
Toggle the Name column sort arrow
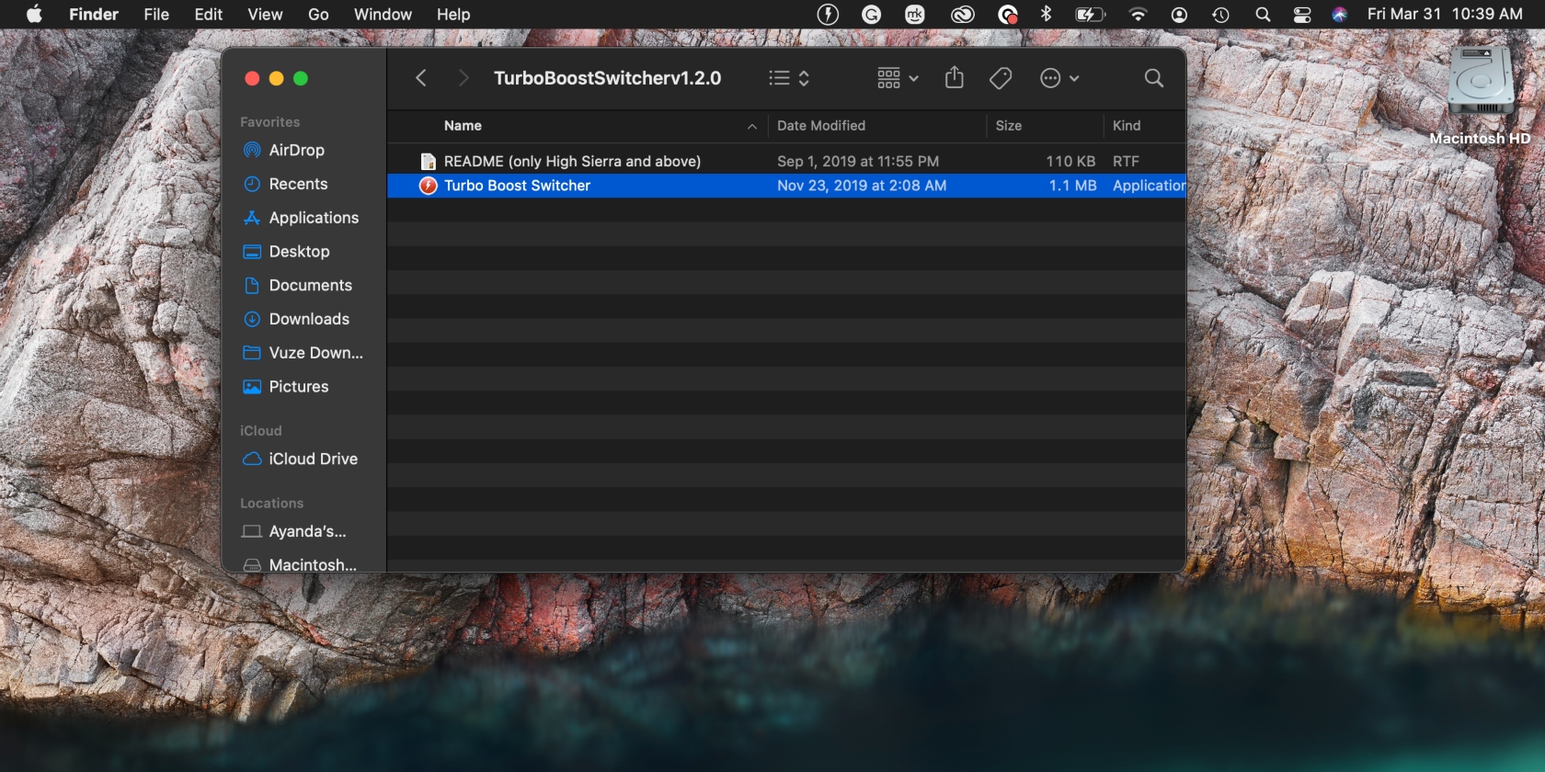point(752,127)
